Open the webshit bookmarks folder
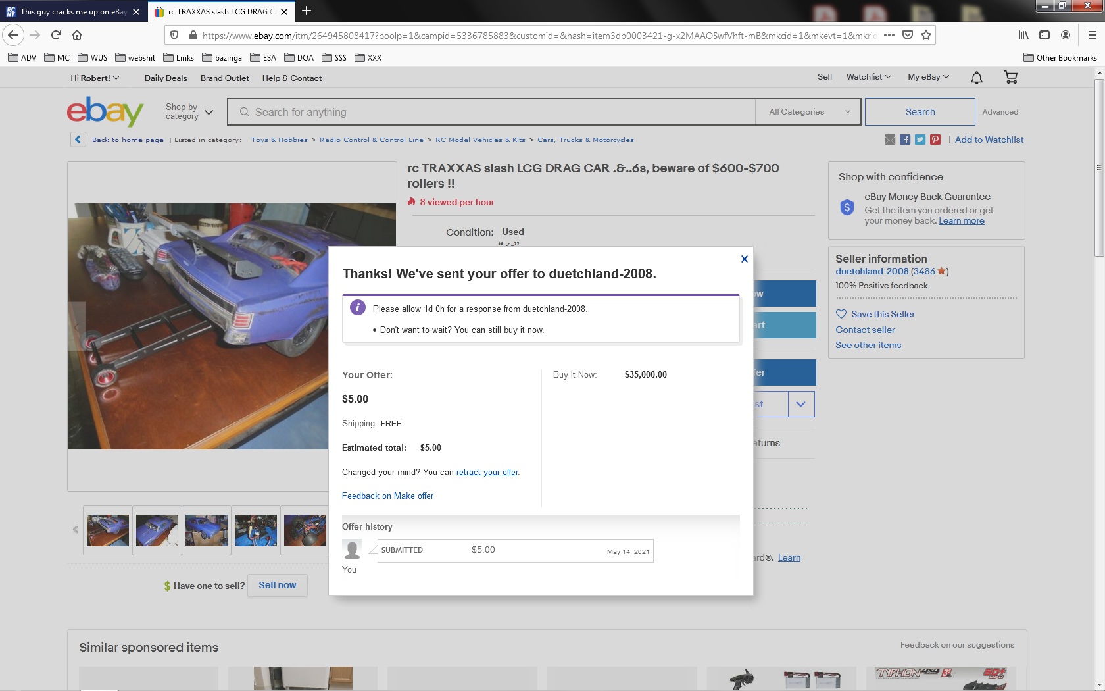 click(x=135, y=57)
